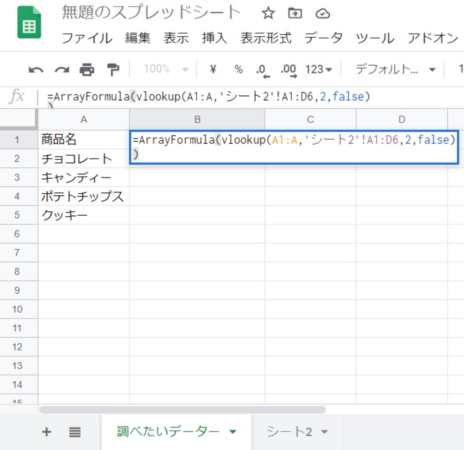464x450 pixels.
Task: Click into the formula bar text
Action: pos(209,97)
